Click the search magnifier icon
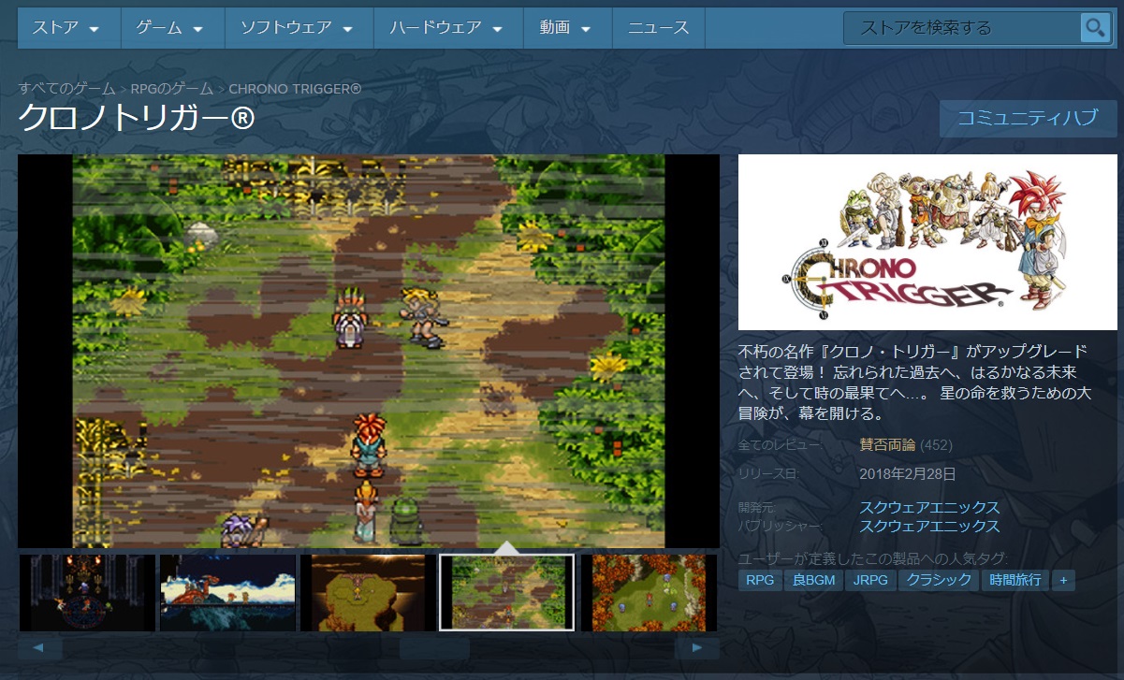The image size is (1124, 680). (x=1094, y=28)
